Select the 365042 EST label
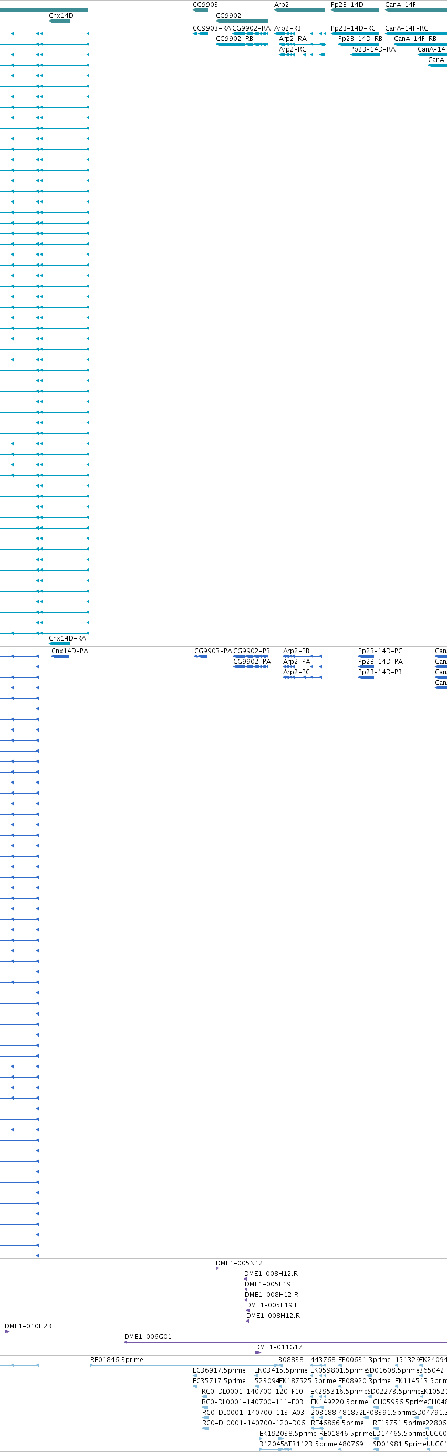This screenshot has width=447, height=1452. tap(431, 1370)
